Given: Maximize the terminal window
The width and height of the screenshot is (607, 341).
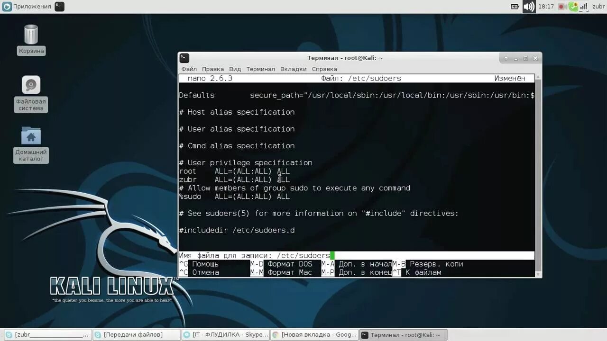Looking at the screenshot, I should pos(525,58).
